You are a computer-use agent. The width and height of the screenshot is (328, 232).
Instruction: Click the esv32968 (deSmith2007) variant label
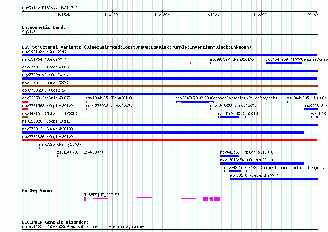tap(46, 98)
